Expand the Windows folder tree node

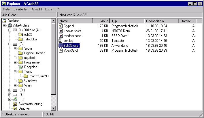[x=15, y=81]
